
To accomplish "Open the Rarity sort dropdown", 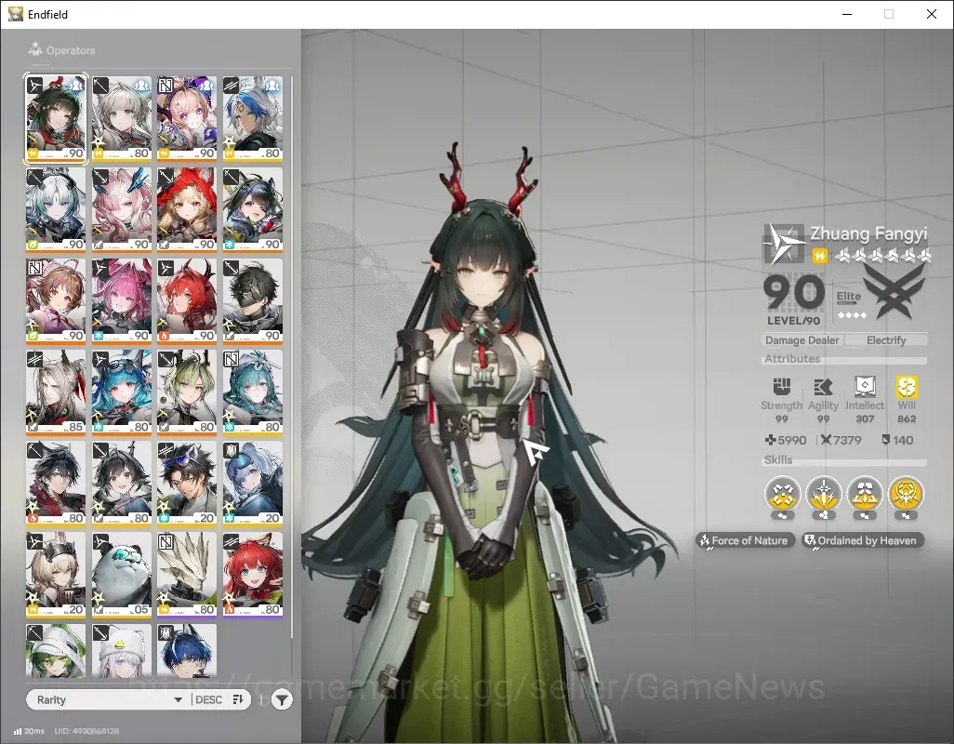I will click(109, 699).
